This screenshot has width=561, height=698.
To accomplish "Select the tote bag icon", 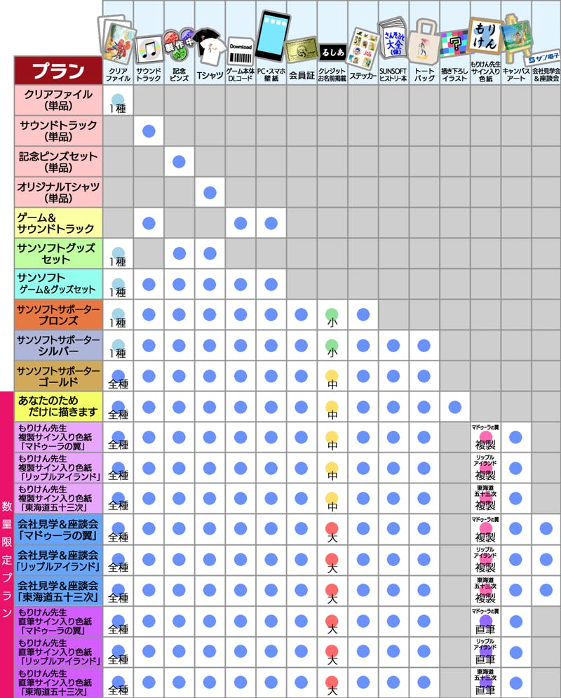I will (424, 41).
